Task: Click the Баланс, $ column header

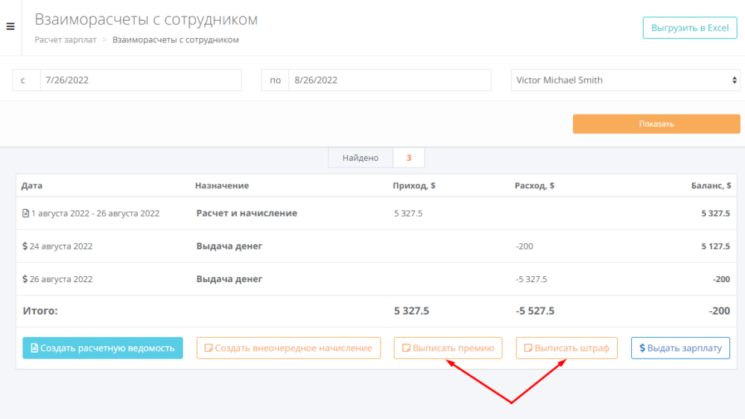Action: coord(710,186)
